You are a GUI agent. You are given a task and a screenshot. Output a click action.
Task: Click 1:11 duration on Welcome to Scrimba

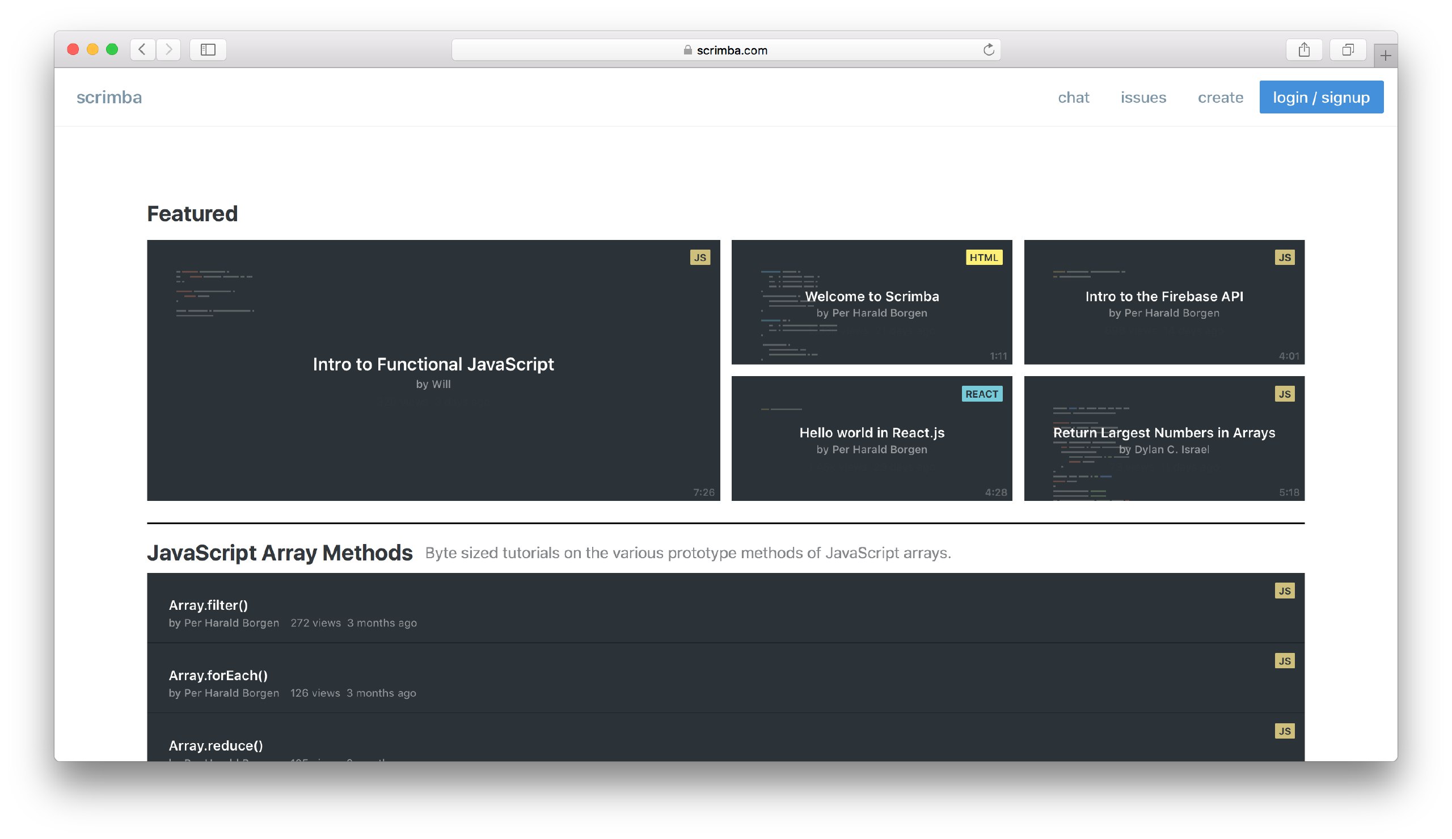click(998, 356)
